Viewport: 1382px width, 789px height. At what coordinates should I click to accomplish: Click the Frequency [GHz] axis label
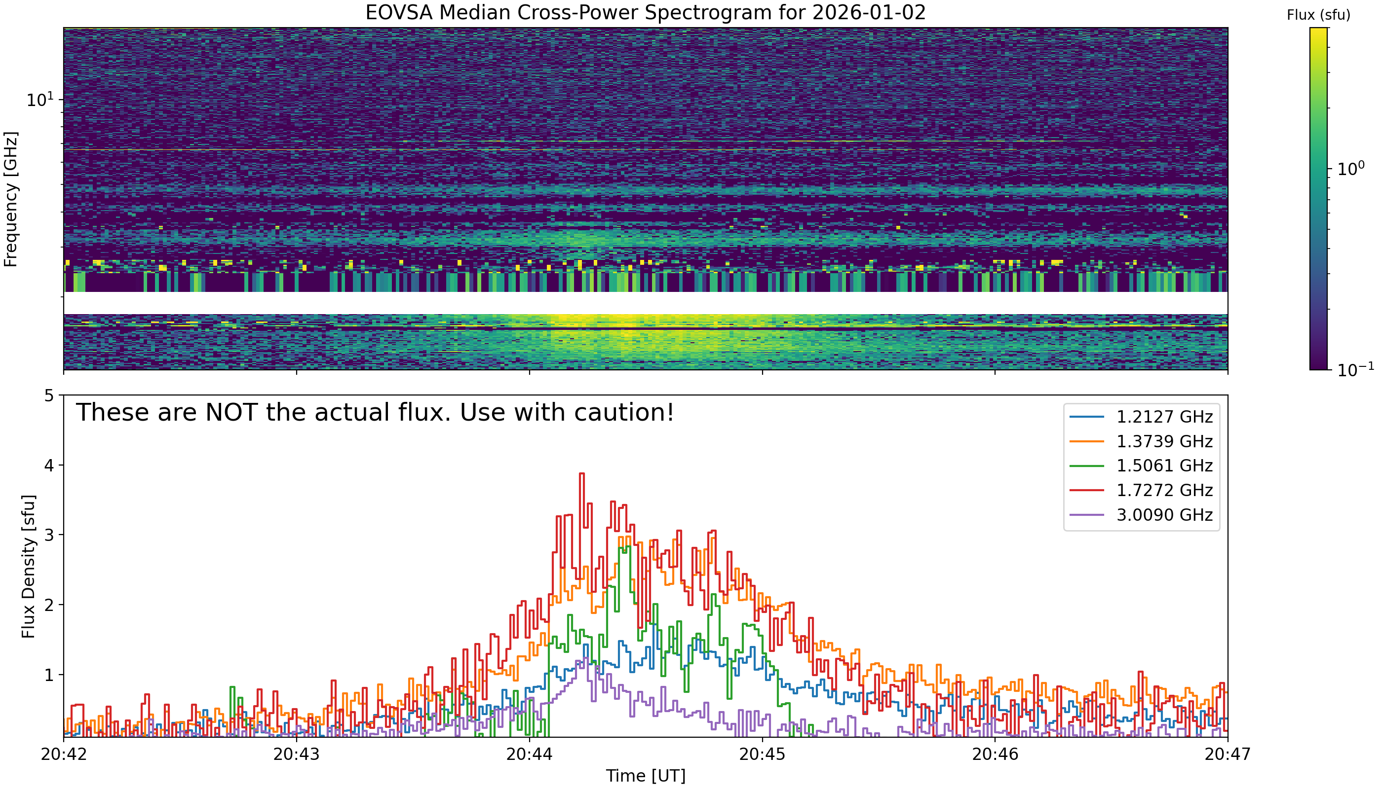pyautogui.click(x=11, y=199)
